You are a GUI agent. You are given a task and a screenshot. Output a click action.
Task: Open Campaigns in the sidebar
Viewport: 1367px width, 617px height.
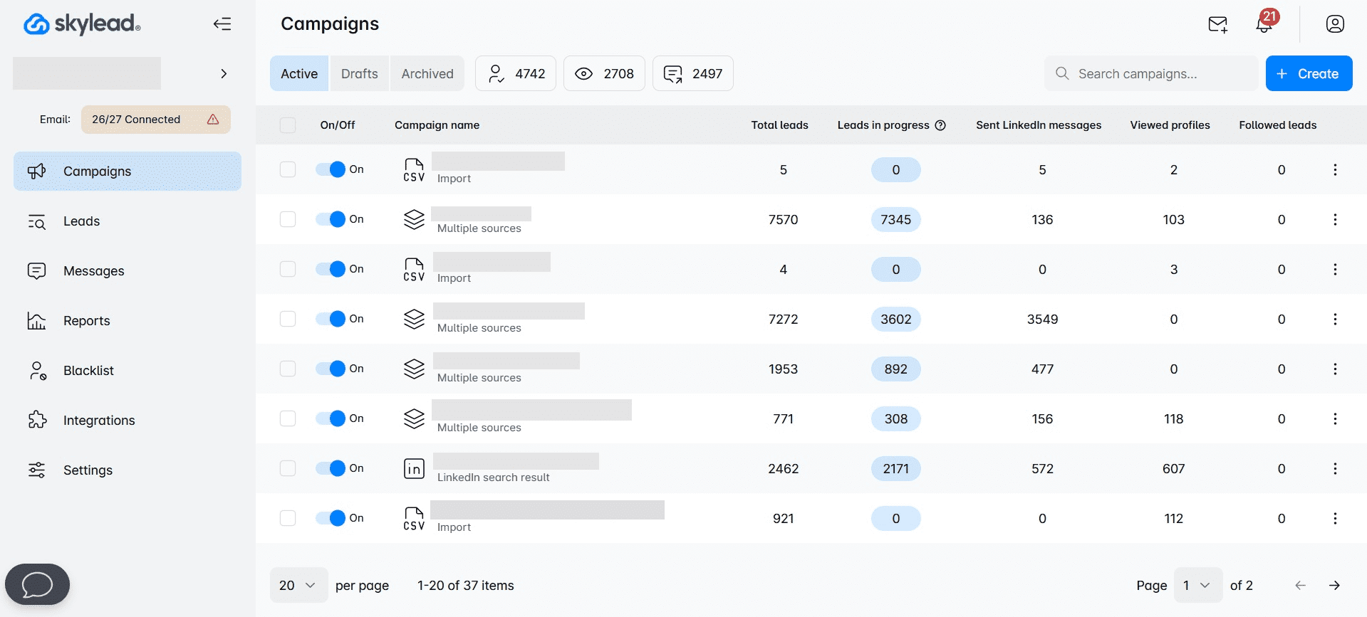(128, 171)
